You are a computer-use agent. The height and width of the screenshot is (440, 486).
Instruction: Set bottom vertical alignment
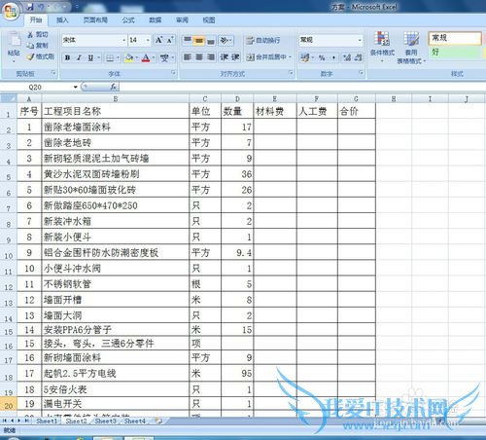click(211, 41)
